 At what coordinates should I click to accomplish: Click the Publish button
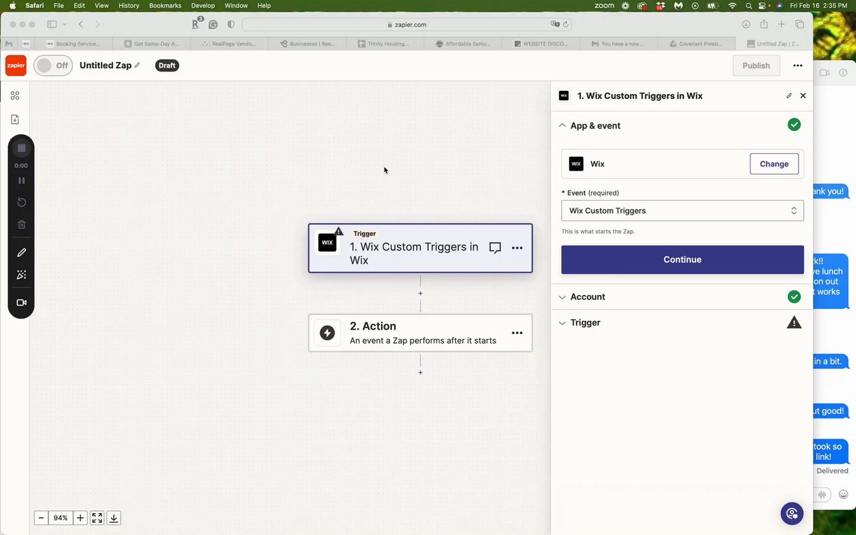[x=756, y=66]
